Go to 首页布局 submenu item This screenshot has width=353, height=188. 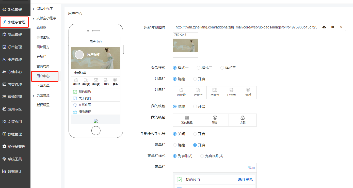[43, 66]
